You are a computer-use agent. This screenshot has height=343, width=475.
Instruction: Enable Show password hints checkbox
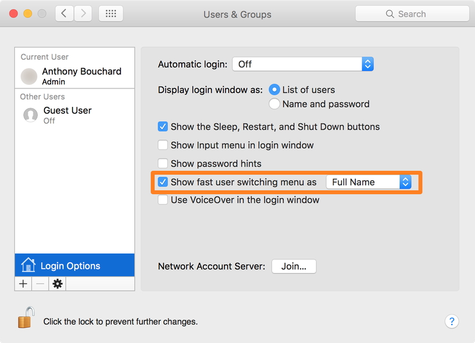[163, 163]
